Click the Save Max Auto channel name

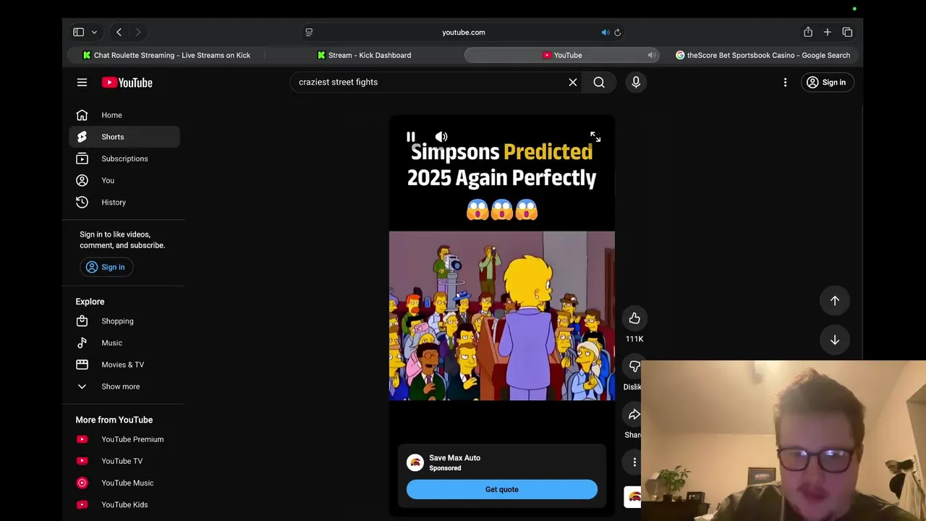point(454,458)
